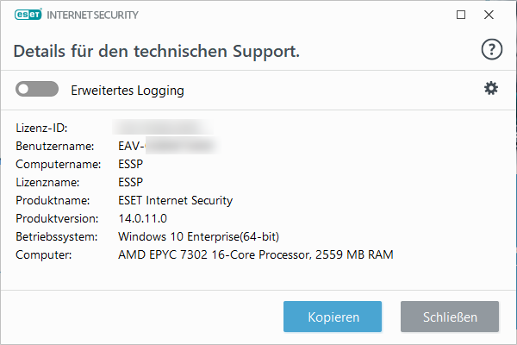Click the Produktname value ESET Internet Security

[x=176, y=200]
